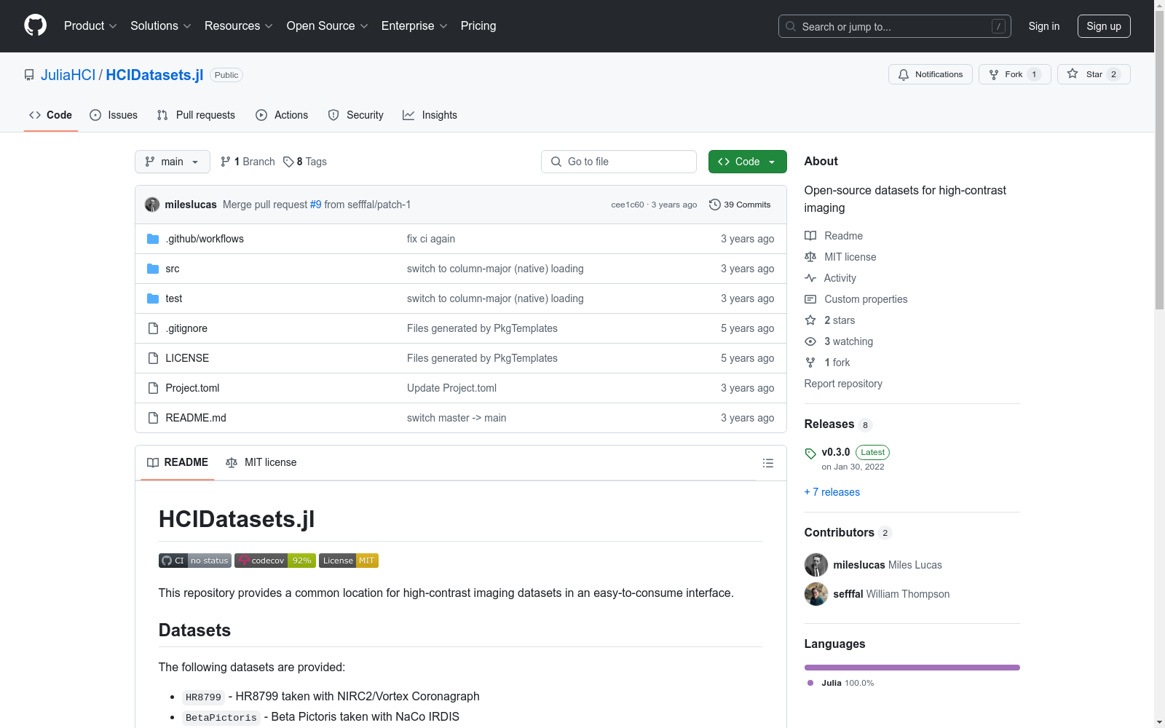Open the 2 stars link
The width and height of the screenshot is (1165, 728).
[x=840, y=320]
